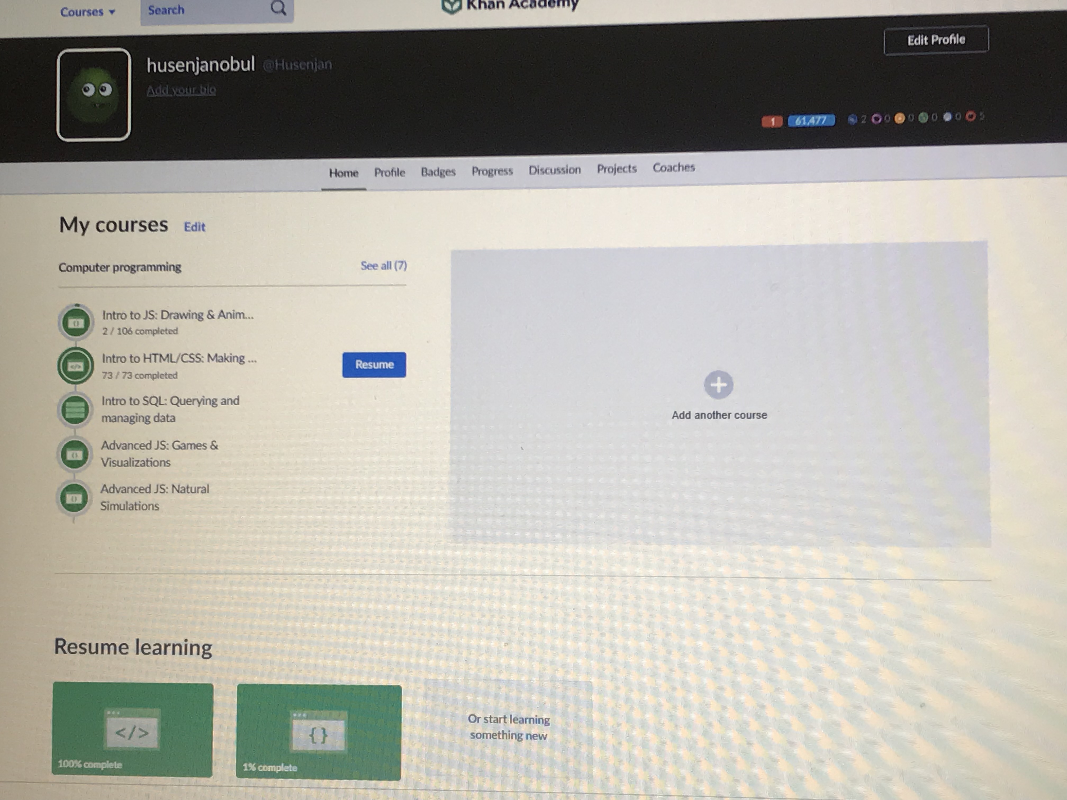The height and width of the screenshot is (800, 1067).
Task: Click the orange sun badge icon
Action: 899,118
